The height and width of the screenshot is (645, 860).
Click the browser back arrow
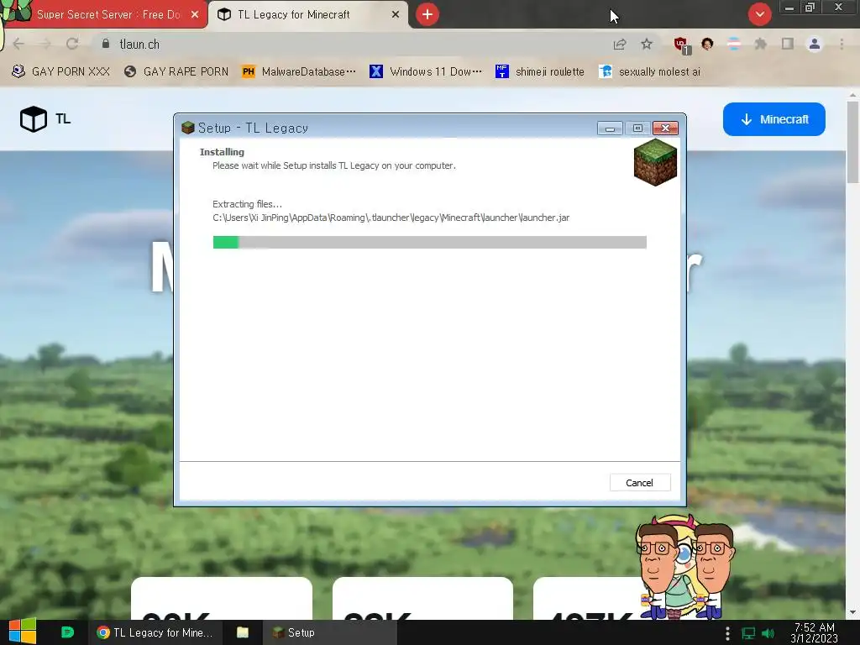18,44
